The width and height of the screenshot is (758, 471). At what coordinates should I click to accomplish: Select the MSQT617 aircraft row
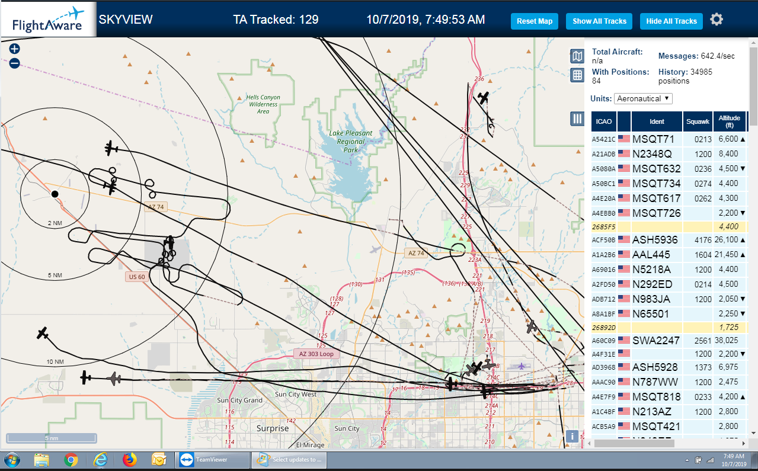tap(669, 198)
